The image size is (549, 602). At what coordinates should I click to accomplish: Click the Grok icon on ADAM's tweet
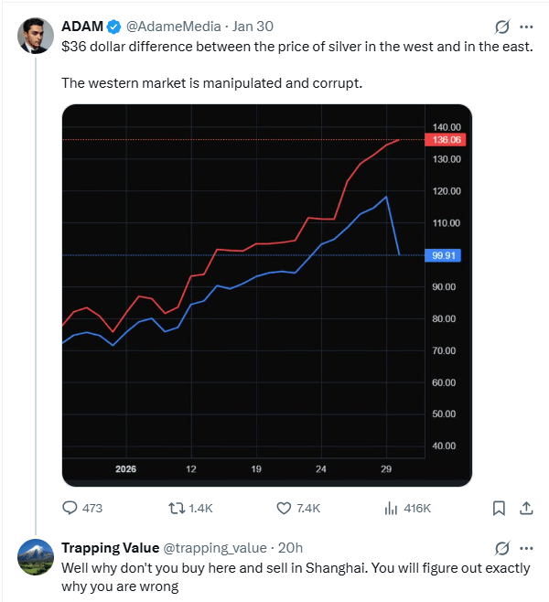click(501, 27)
